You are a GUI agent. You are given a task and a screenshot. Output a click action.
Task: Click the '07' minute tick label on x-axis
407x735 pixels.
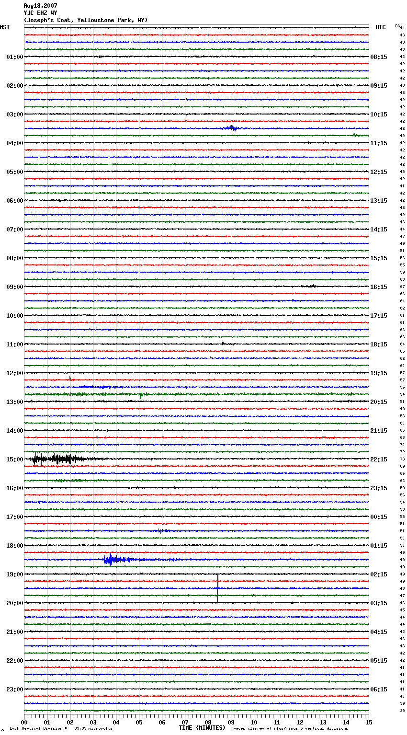tap(185, 722)
